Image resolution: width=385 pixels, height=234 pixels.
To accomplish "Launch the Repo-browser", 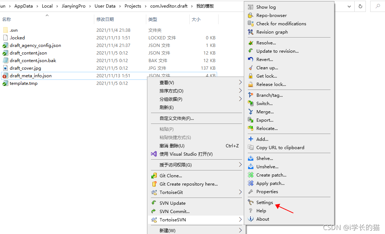I will 271,15.
